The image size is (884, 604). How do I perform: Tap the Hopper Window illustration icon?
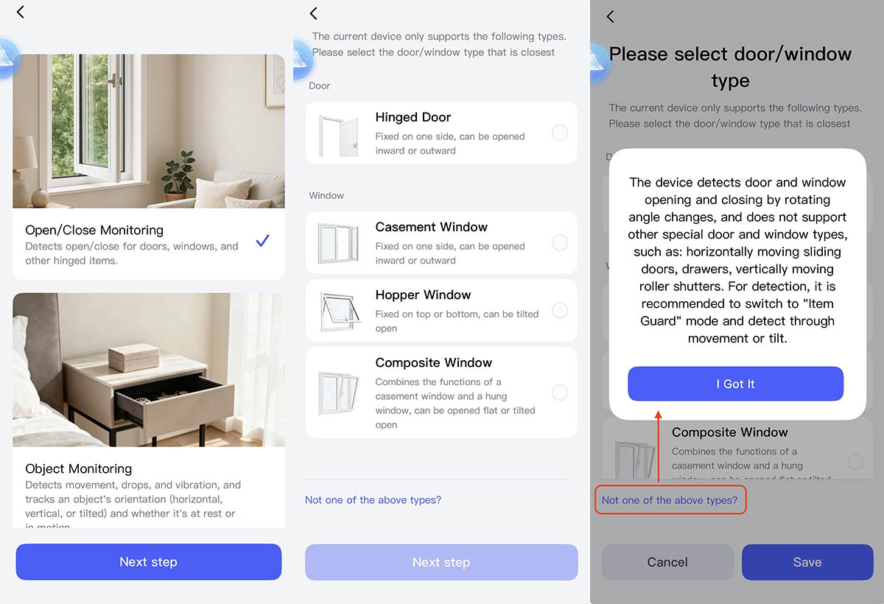tap(339, 310)
